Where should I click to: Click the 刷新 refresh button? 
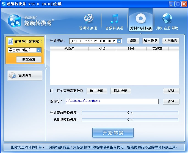(133, 41)
